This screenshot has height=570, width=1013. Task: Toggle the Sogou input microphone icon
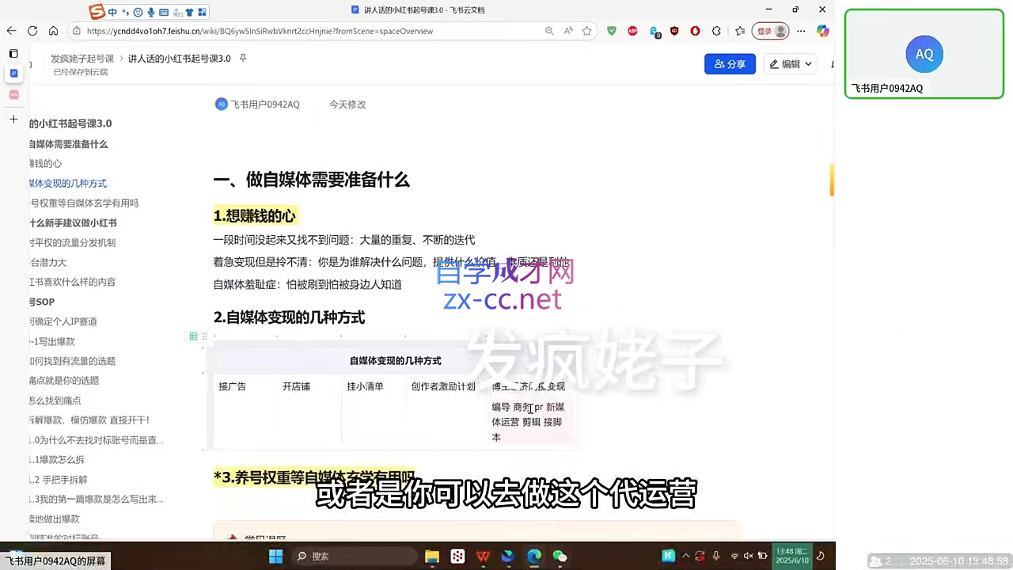(x=150, y=12)
